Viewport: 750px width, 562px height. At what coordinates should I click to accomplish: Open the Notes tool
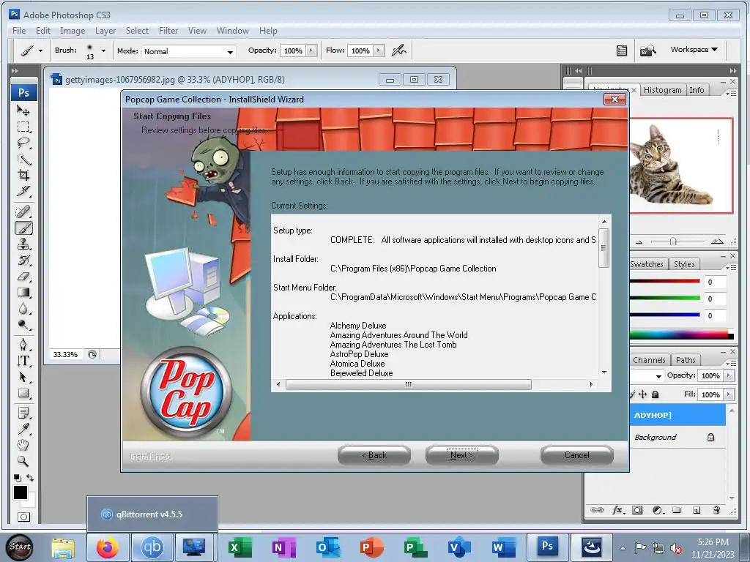(23, 413)
